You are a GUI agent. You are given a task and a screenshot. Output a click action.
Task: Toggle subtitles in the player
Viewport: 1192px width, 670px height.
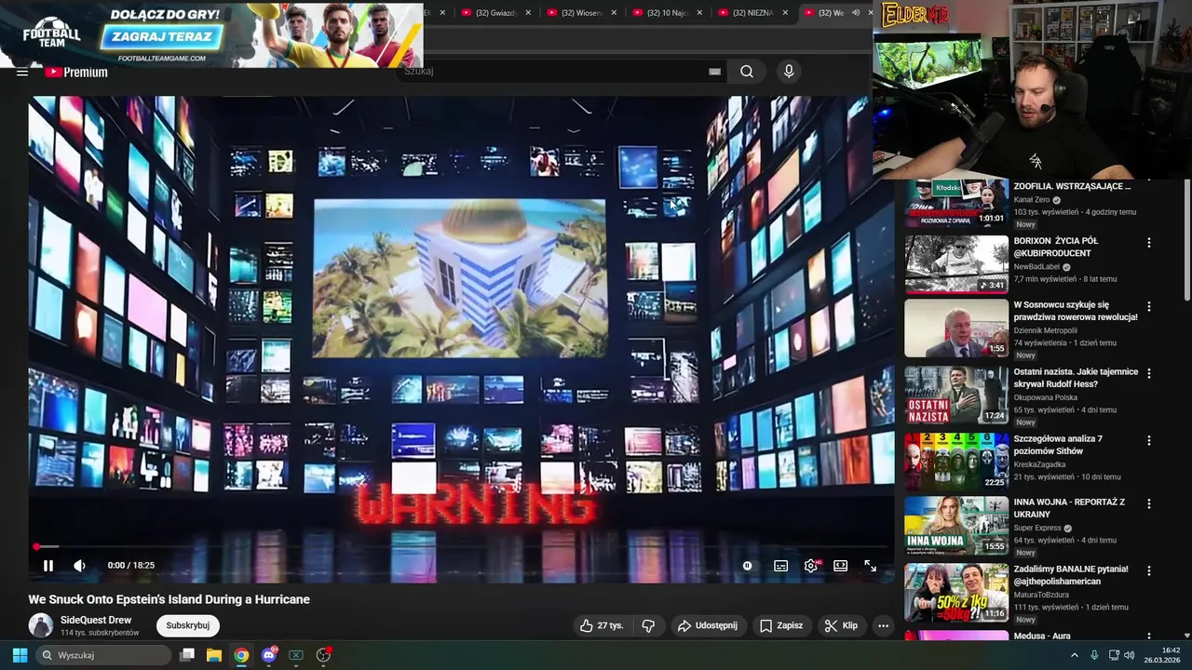780,565
